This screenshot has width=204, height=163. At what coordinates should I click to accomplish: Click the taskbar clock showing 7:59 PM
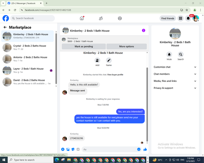(x=190, y=160)
